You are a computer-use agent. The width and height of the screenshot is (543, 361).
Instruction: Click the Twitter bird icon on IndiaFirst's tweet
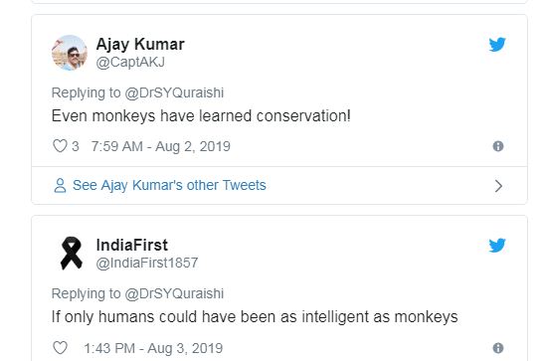click(x=497, y=246)
